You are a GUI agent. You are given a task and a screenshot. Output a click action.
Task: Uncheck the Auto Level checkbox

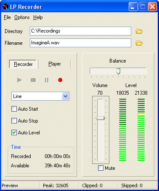pos(14,133)
